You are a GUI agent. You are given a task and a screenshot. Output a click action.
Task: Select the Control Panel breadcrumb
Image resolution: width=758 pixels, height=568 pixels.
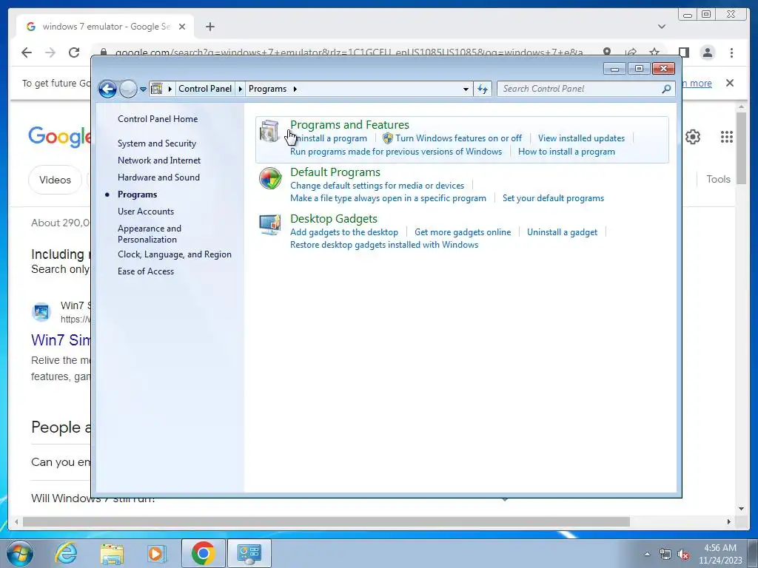coord(205,89)
